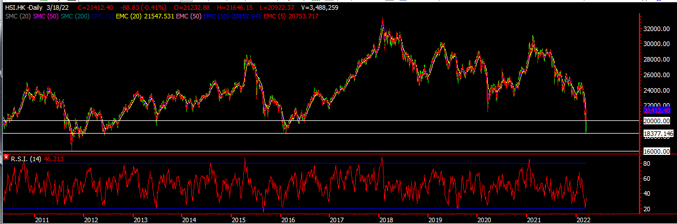The width and height of the screenshot is (677, 224).
Task: Click the current price tag 21412.40 on axis
Action: point(656,111)
